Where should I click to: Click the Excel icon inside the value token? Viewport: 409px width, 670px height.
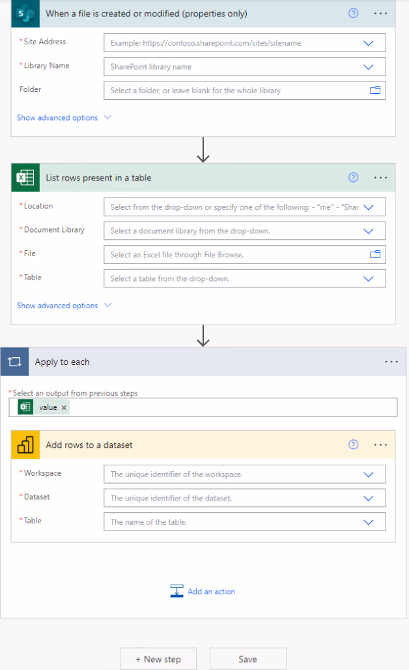pos(25,407)
